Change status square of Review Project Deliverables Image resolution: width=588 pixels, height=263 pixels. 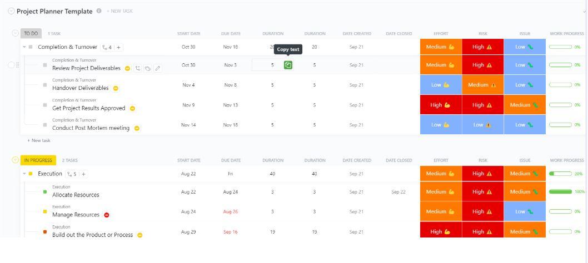coord(45,65)
